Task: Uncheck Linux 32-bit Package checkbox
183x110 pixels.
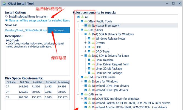Action: [x=89, y=68]
